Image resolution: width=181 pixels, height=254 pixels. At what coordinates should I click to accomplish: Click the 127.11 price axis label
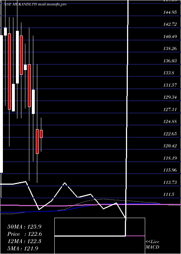pyautogui.click(x=170, y=109)
